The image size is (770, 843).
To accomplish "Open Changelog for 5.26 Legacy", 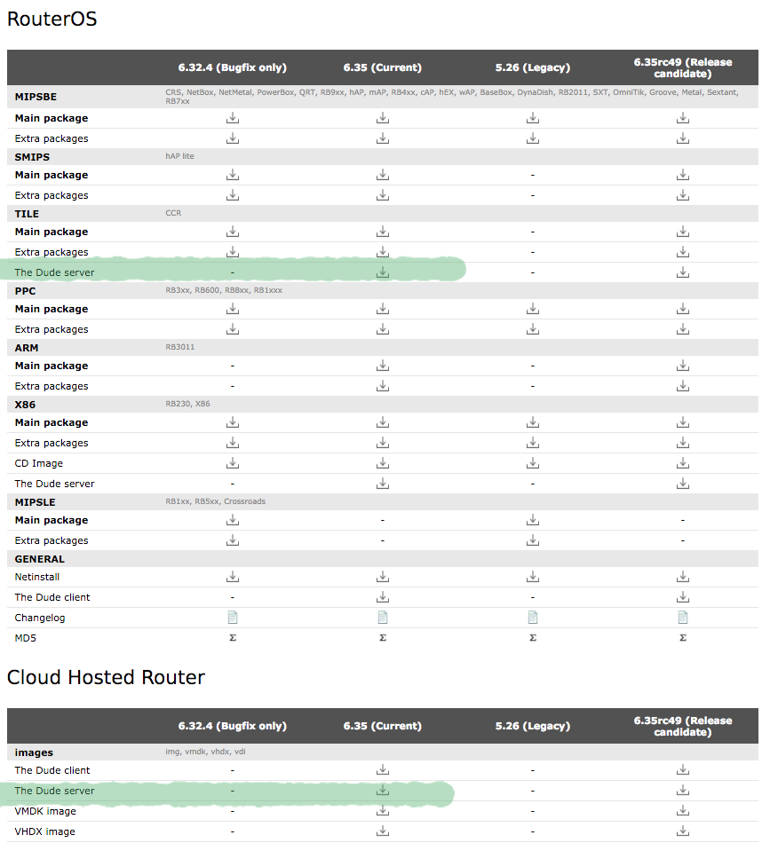I will (x=533, y=618).
